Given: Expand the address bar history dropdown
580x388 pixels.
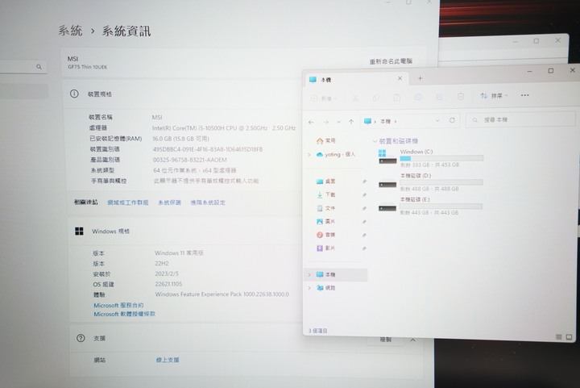Looking at the screenshot, I should point(437,121).
